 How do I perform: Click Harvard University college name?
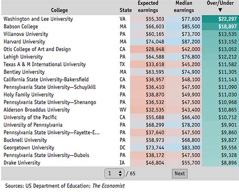pos(24,41)
